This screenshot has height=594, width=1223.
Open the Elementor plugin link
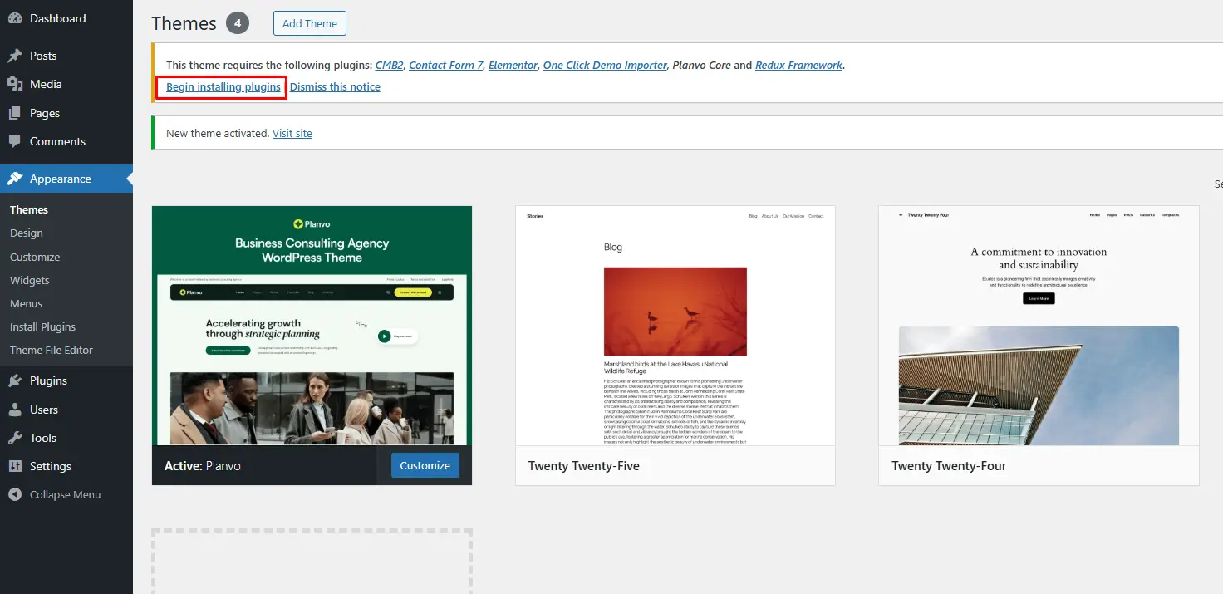tap(513, 65)
